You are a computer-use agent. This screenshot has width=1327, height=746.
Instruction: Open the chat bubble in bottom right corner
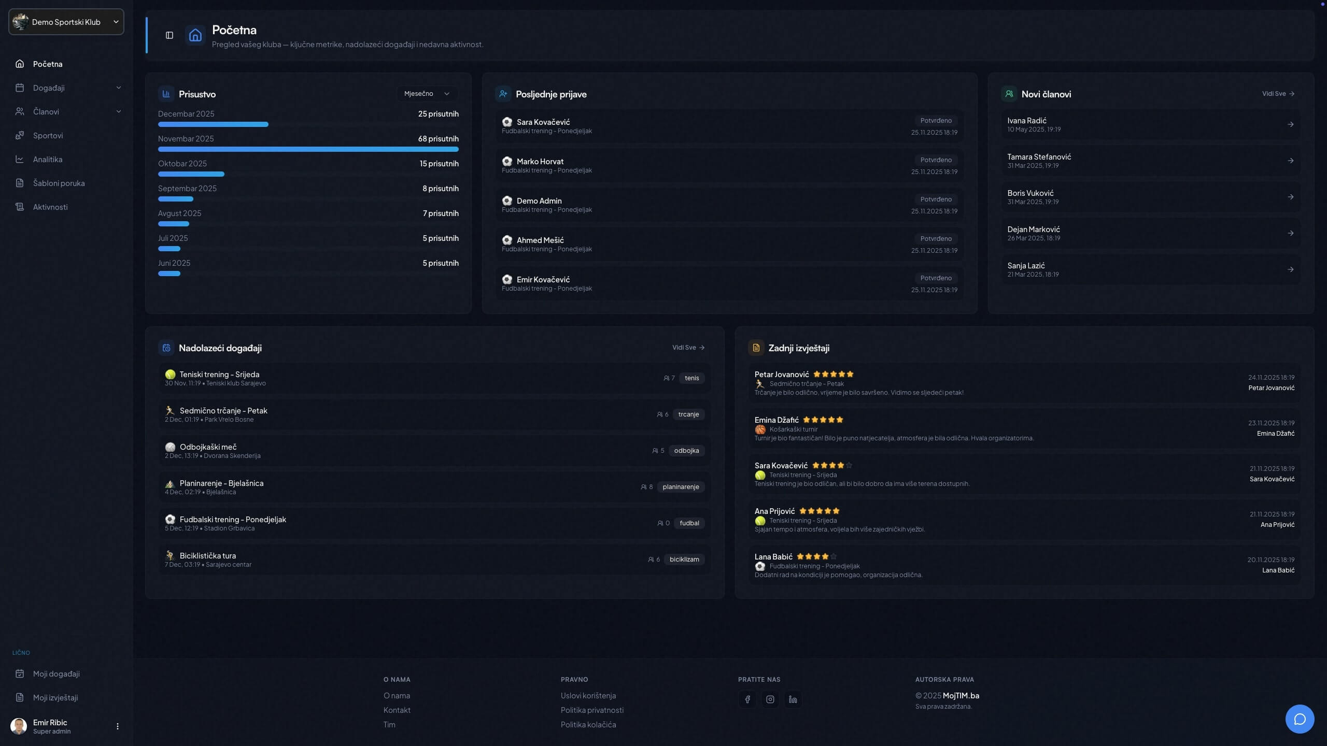click(1300, 719)
